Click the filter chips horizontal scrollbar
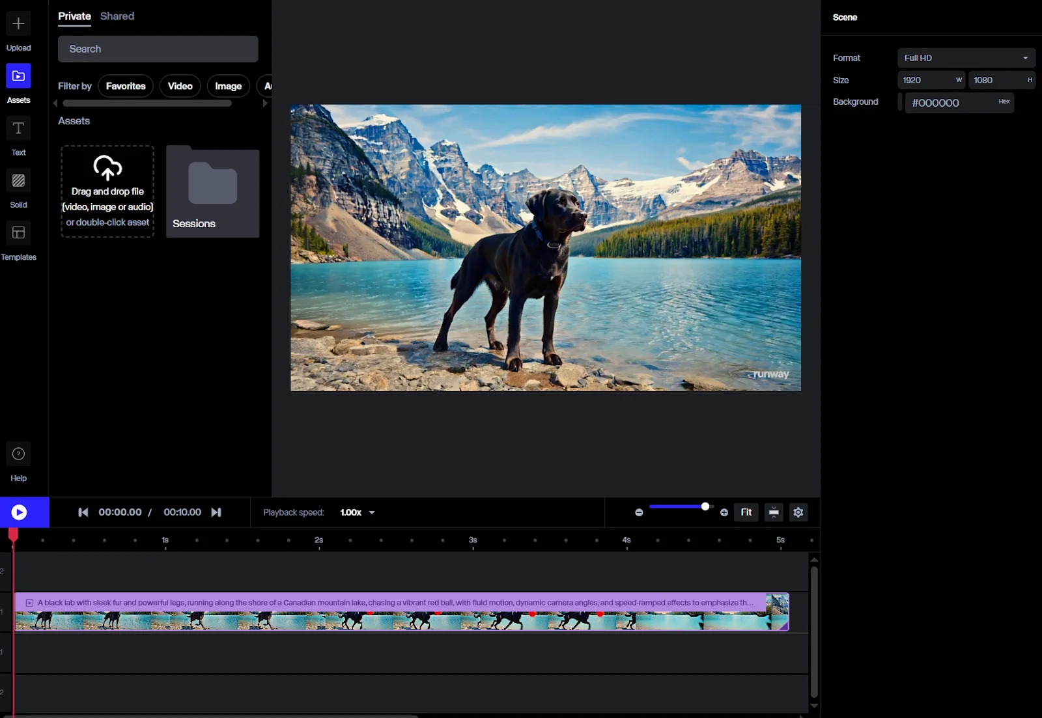This screenshot has width=1042, height=718. coord(147,103)
